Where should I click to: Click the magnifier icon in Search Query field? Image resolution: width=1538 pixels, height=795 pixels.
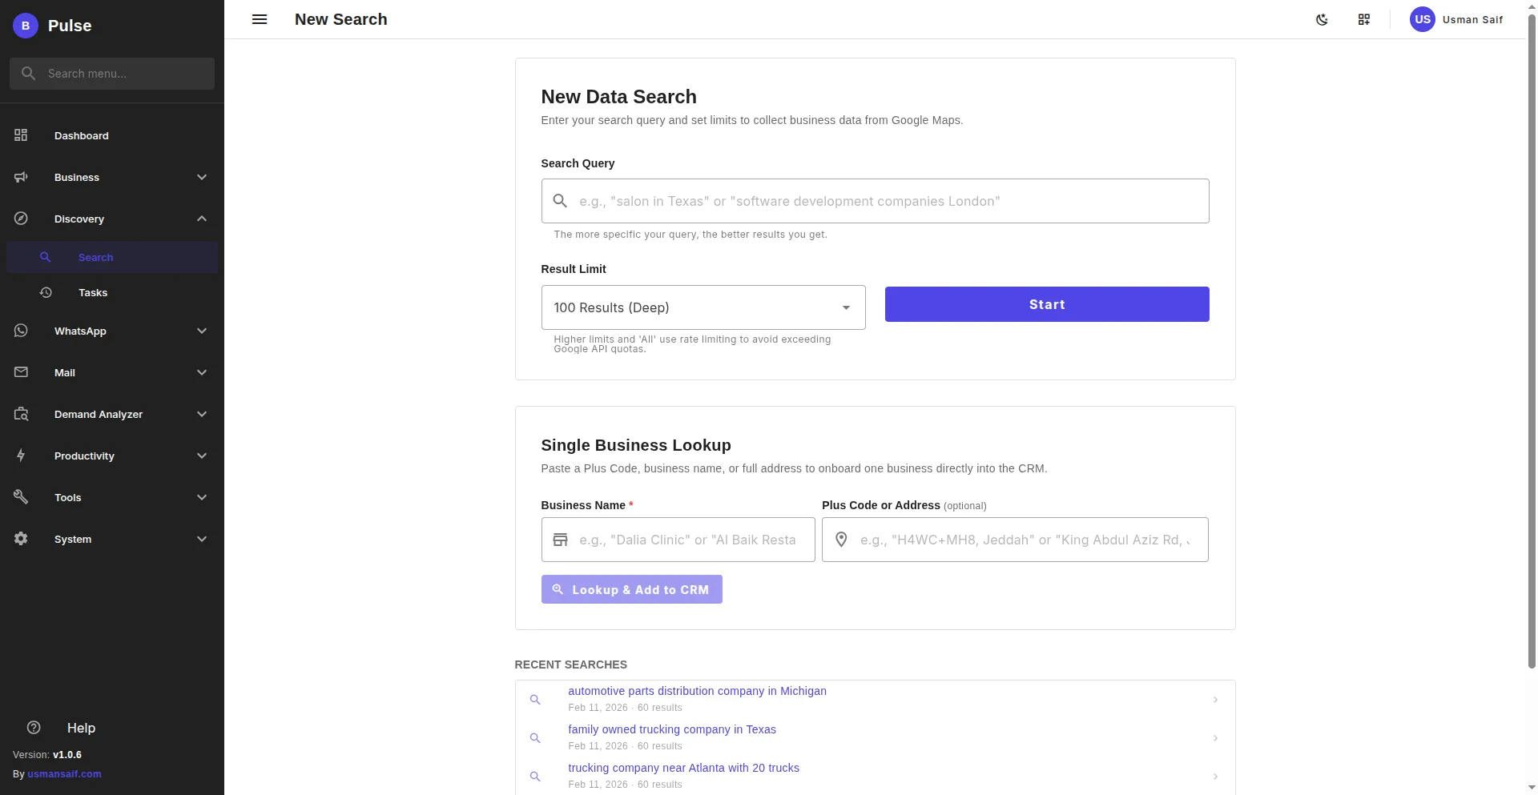coord(561,201)
